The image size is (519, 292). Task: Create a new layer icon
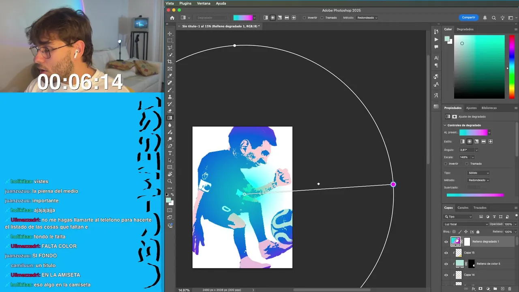pyautogui.click(x=502, y=289)
